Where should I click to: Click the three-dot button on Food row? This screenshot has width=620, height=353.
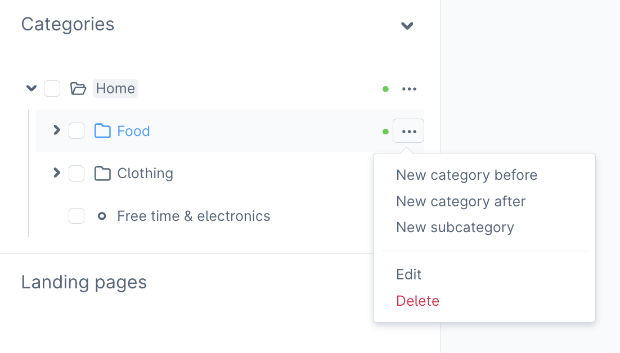(409, 132)
